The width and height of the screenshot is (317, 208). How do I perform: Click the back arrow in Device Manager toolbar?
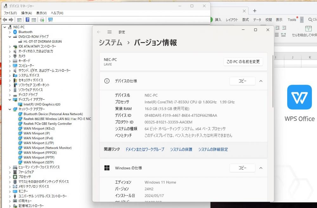[x=5, y=20]
